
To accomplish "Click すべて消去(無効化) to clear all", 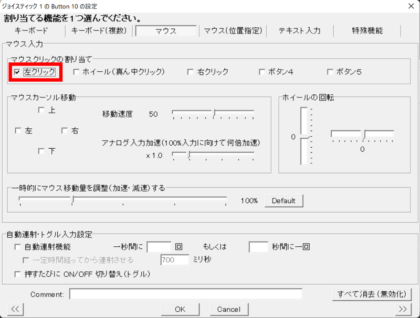I will click(372, 294).
